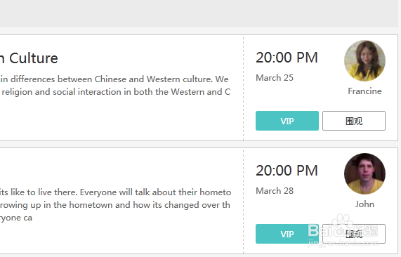401x257 pixels.
Task: Click the VIP button on Francine's session
Action: pyautogui.click(x=287, y=121)
